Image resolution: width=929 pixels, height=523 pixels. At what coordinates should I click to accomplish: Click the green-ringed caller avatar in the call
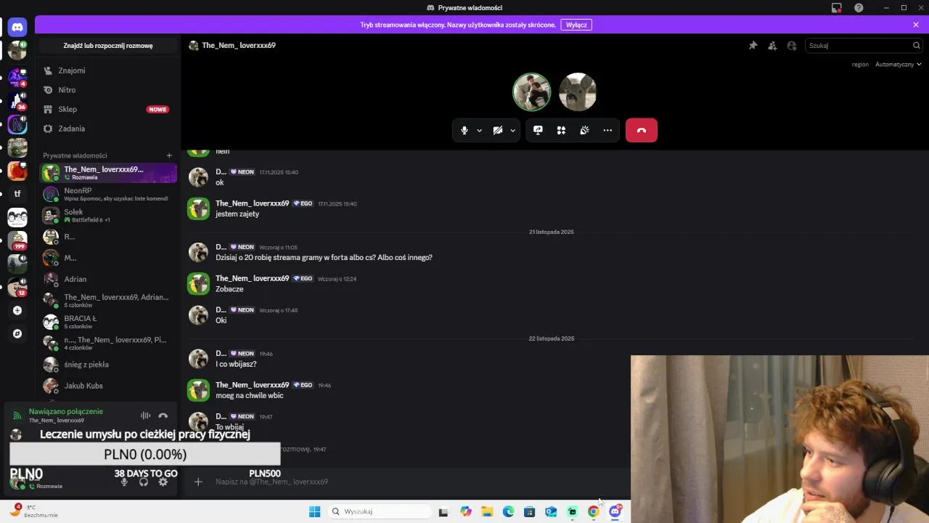tap(532, 92)
